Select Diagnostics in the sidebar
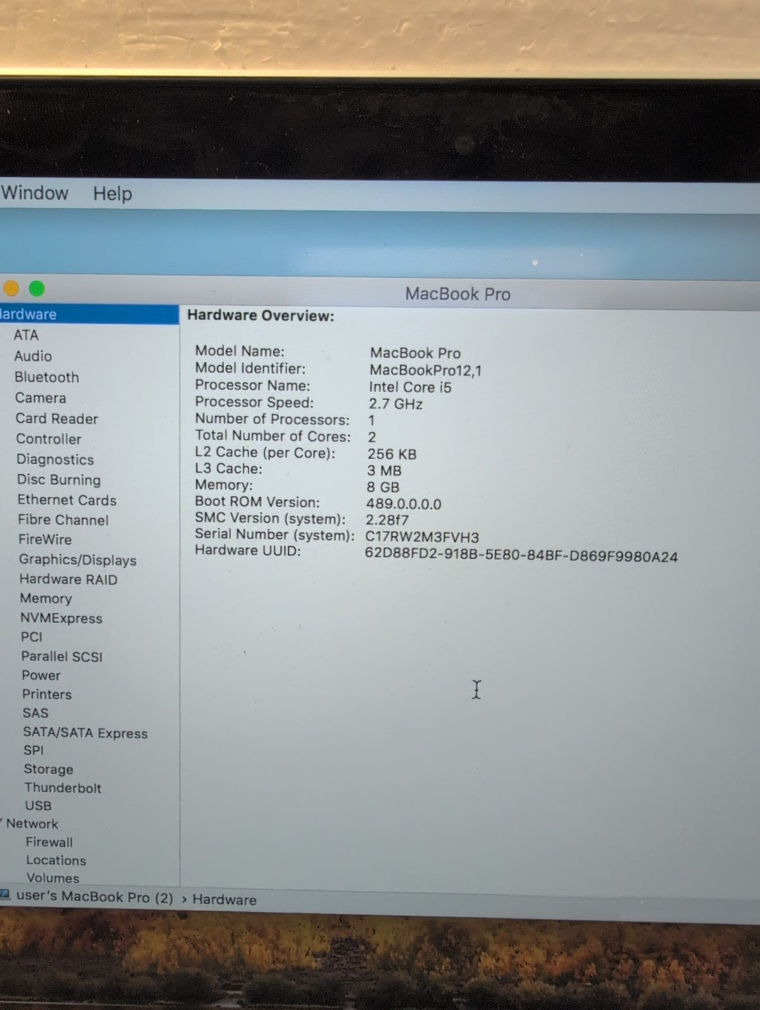 (55, 459)
